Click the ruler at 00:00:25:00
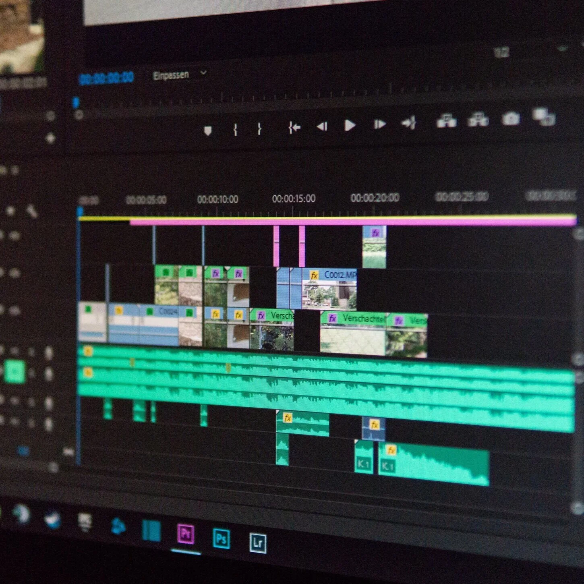The image size is (584, 584). click(462, 197)
